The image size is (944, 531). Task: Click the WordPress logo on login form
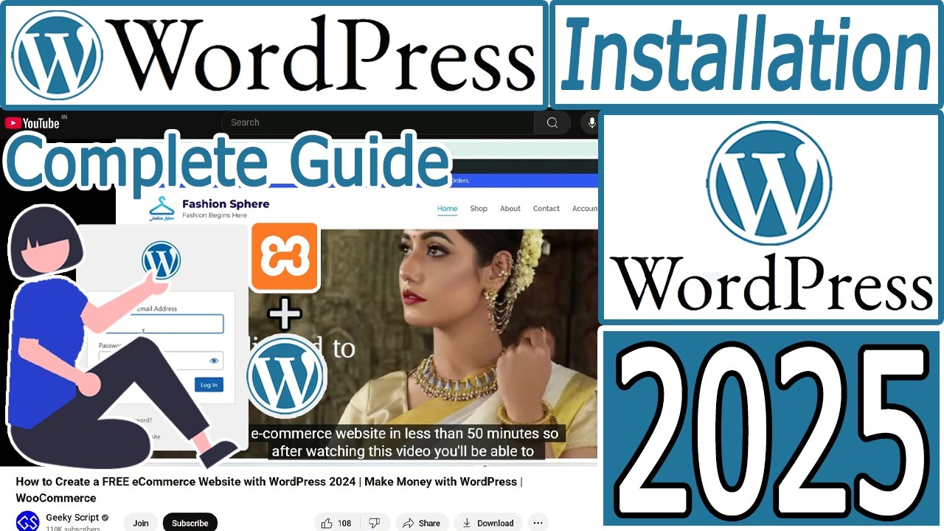tap(161, 260)
